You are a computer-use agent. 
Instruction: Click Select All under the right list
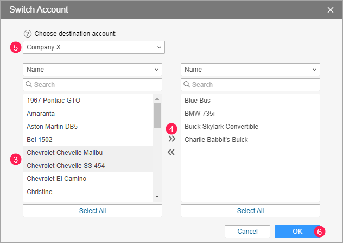tap(250, 211)
